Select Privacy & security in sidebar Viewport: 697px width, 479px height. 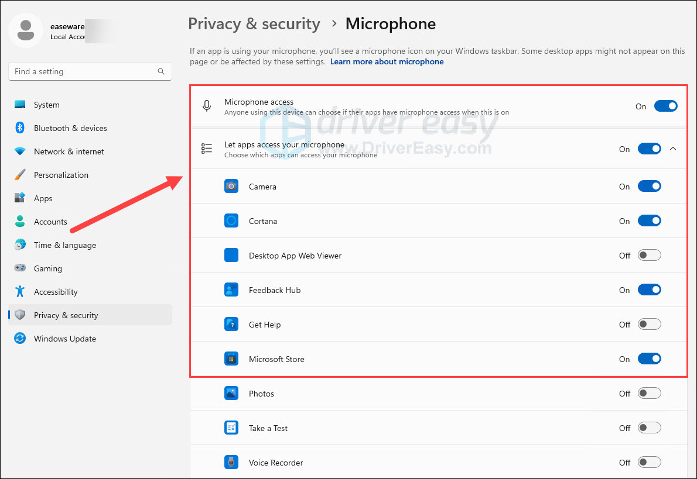point(90,315)
